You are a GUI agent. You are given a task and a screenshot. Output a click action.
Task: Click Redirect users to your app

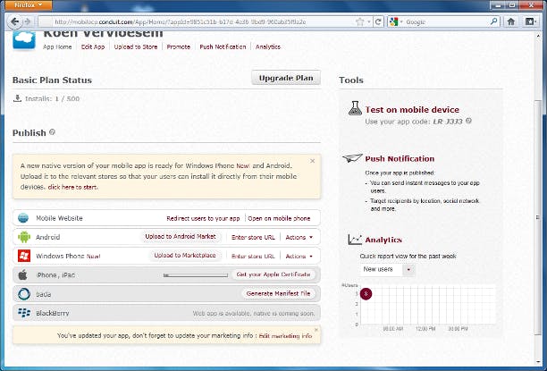pyautogui.click(x=203, y=218)
